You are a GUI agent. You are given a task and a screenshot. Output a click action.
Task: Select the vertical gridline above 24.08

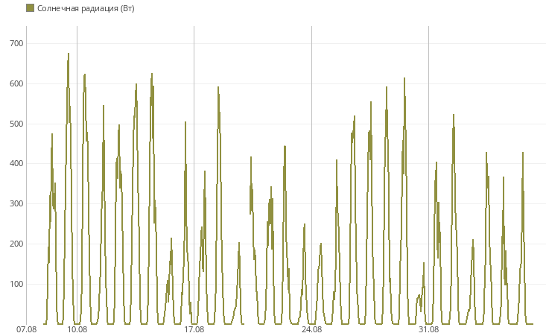tap(311, 175)
